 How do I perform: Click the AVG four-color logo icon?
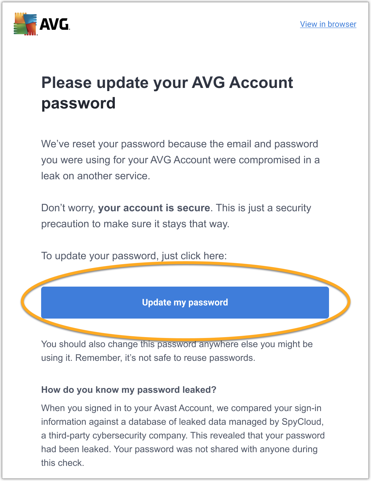tap(25, 24)
